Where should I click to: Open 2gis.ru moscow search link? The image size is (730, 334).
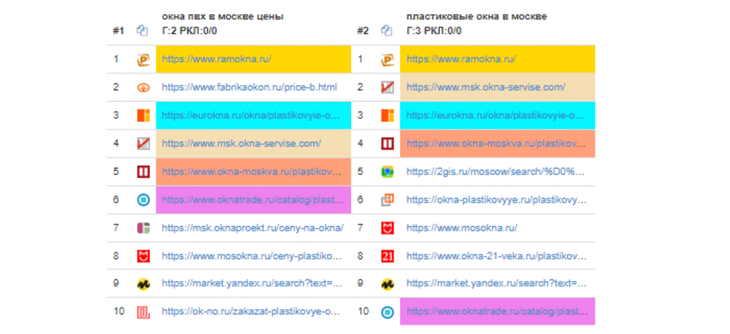pos(496,171)
